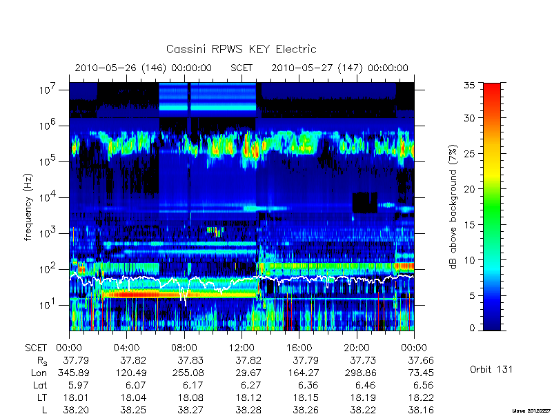
Task: Select the start date label 2010-05-26 (146) 00:00:00
Action: [x=144, y=68]
